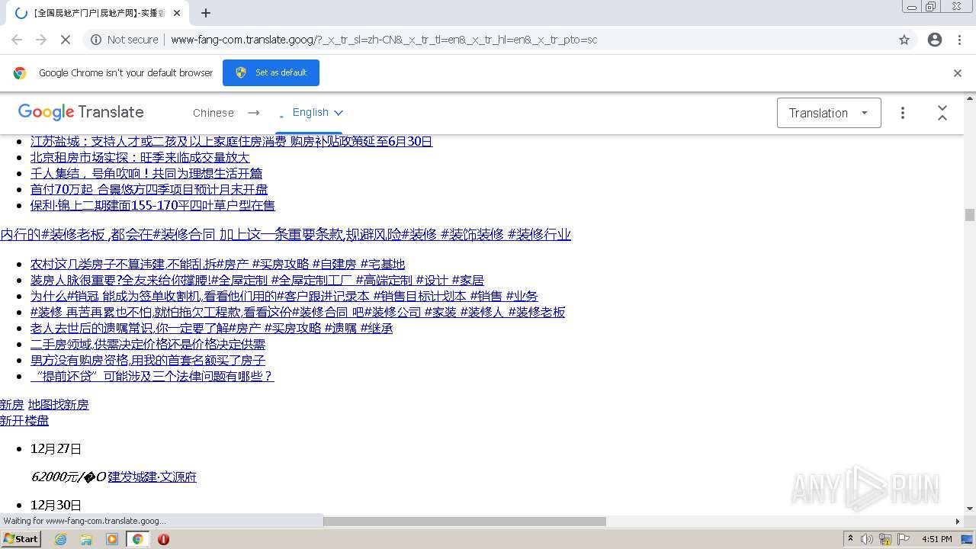Viewport: 976px width, 549px height.
Task: Dismiss the default browser notification bar
Action: 958,73
